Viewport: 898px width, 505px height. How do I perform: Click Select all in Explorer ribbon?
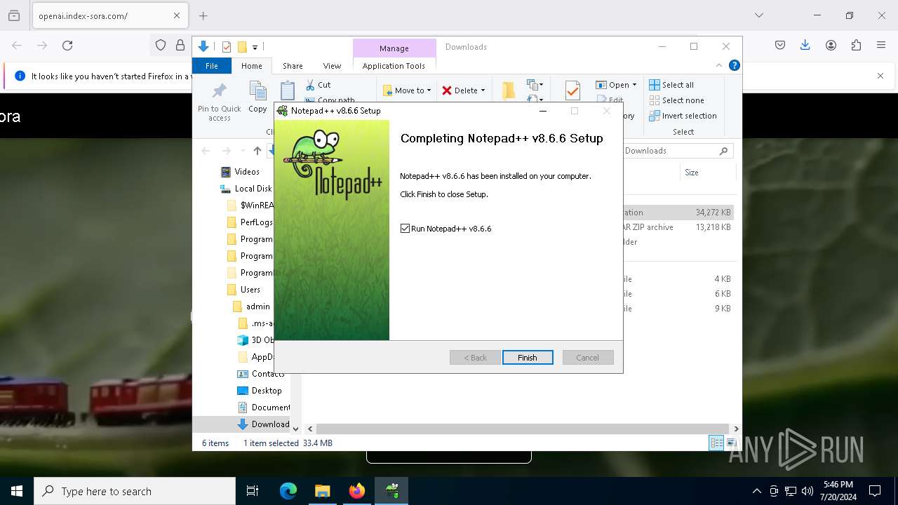click(671, 85)
